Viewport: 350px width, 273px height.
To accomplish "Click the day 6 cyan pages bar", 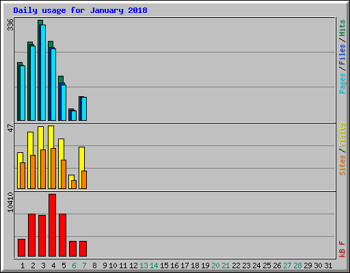I will click(74, 115).
